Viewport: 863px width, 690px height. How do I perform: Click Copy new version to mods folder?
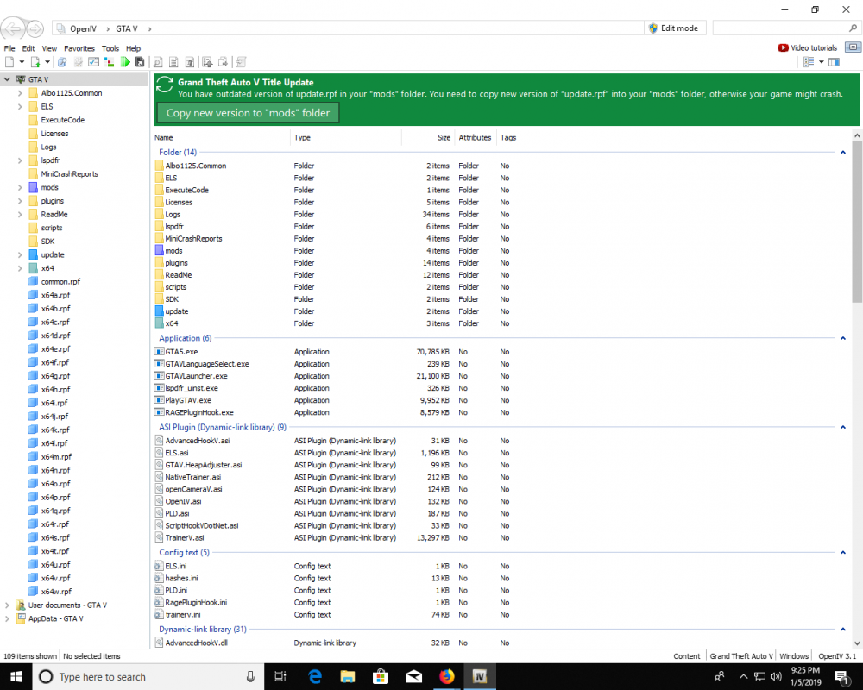tap(248, 113)
